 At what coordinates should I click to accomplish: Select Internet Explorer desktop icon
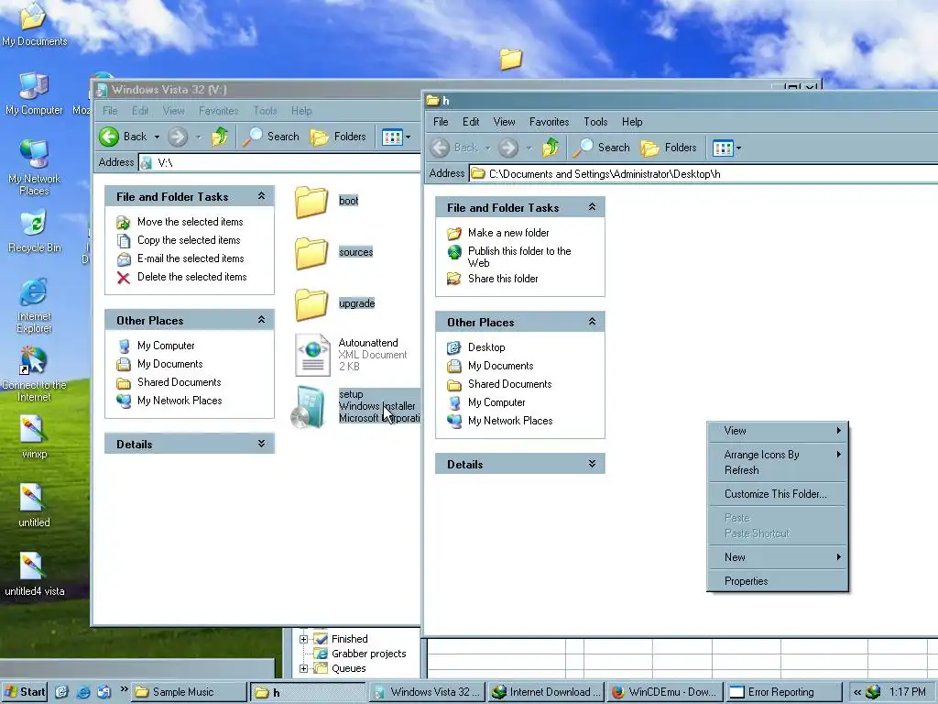[34, 305]
